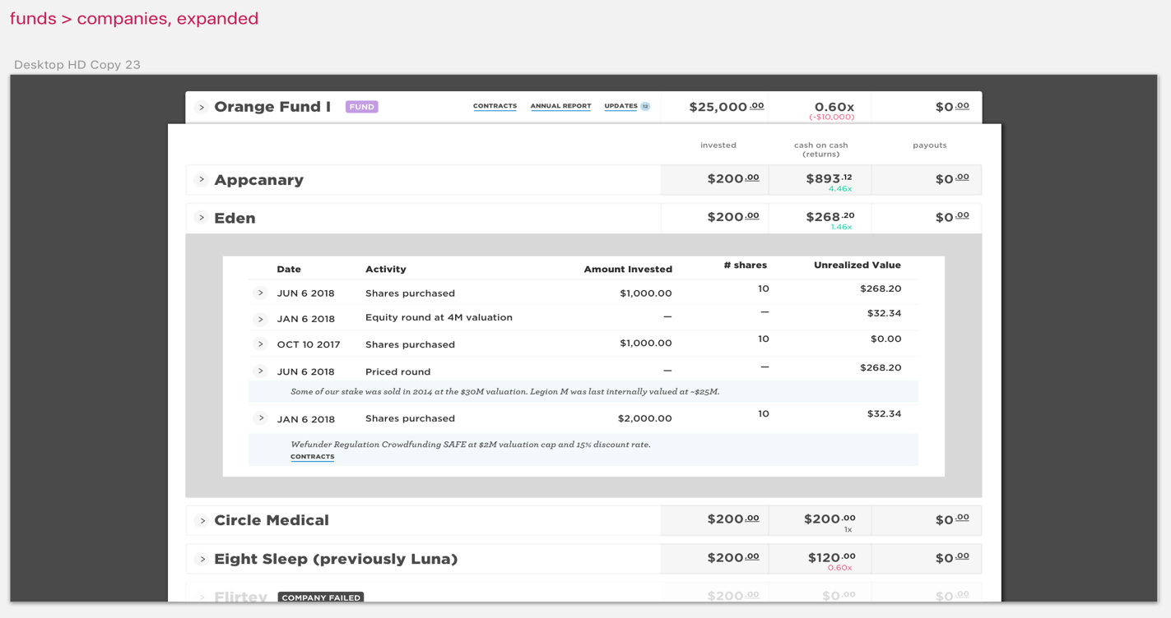Click Eight Sleep's red 0.60x multiple

(x=839, y=568)
